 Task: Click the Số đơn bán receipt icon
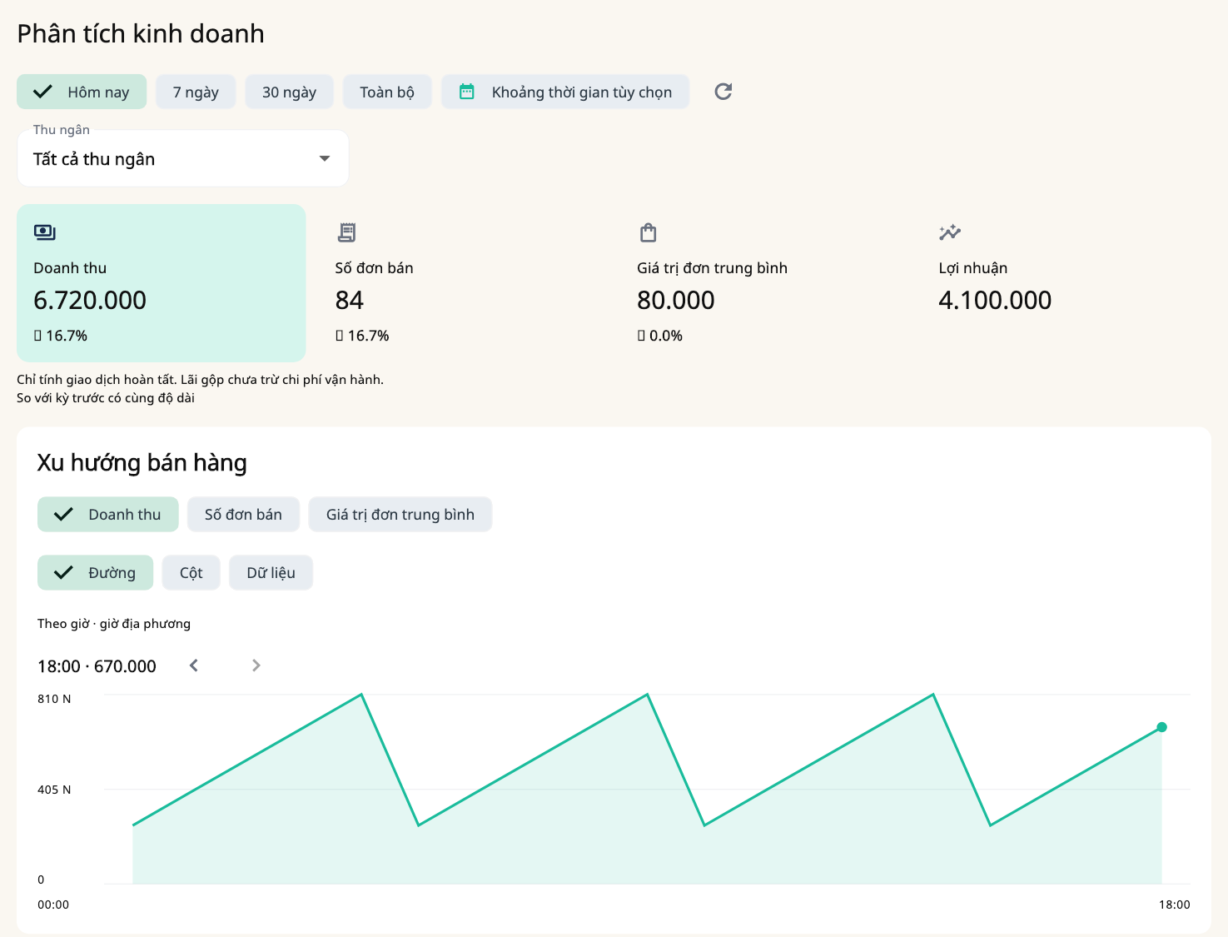coord(346,232)
